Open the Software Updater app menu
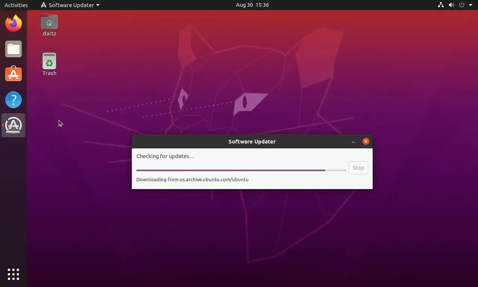 (70, 5)
